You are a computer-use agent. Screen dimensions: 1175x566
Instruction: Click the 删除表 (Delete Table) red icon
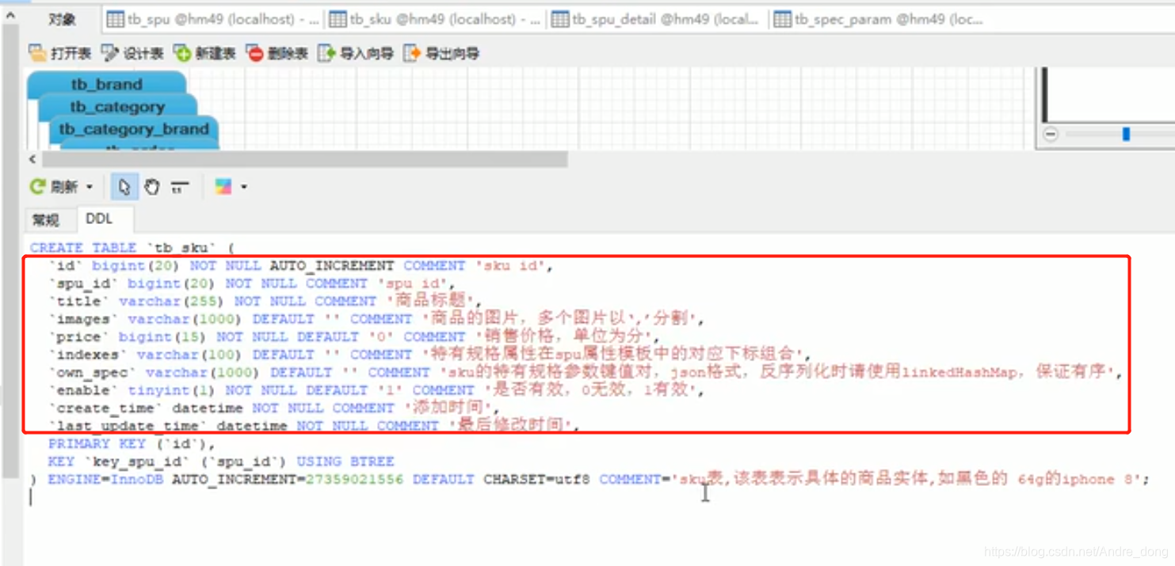coord(254,53)
